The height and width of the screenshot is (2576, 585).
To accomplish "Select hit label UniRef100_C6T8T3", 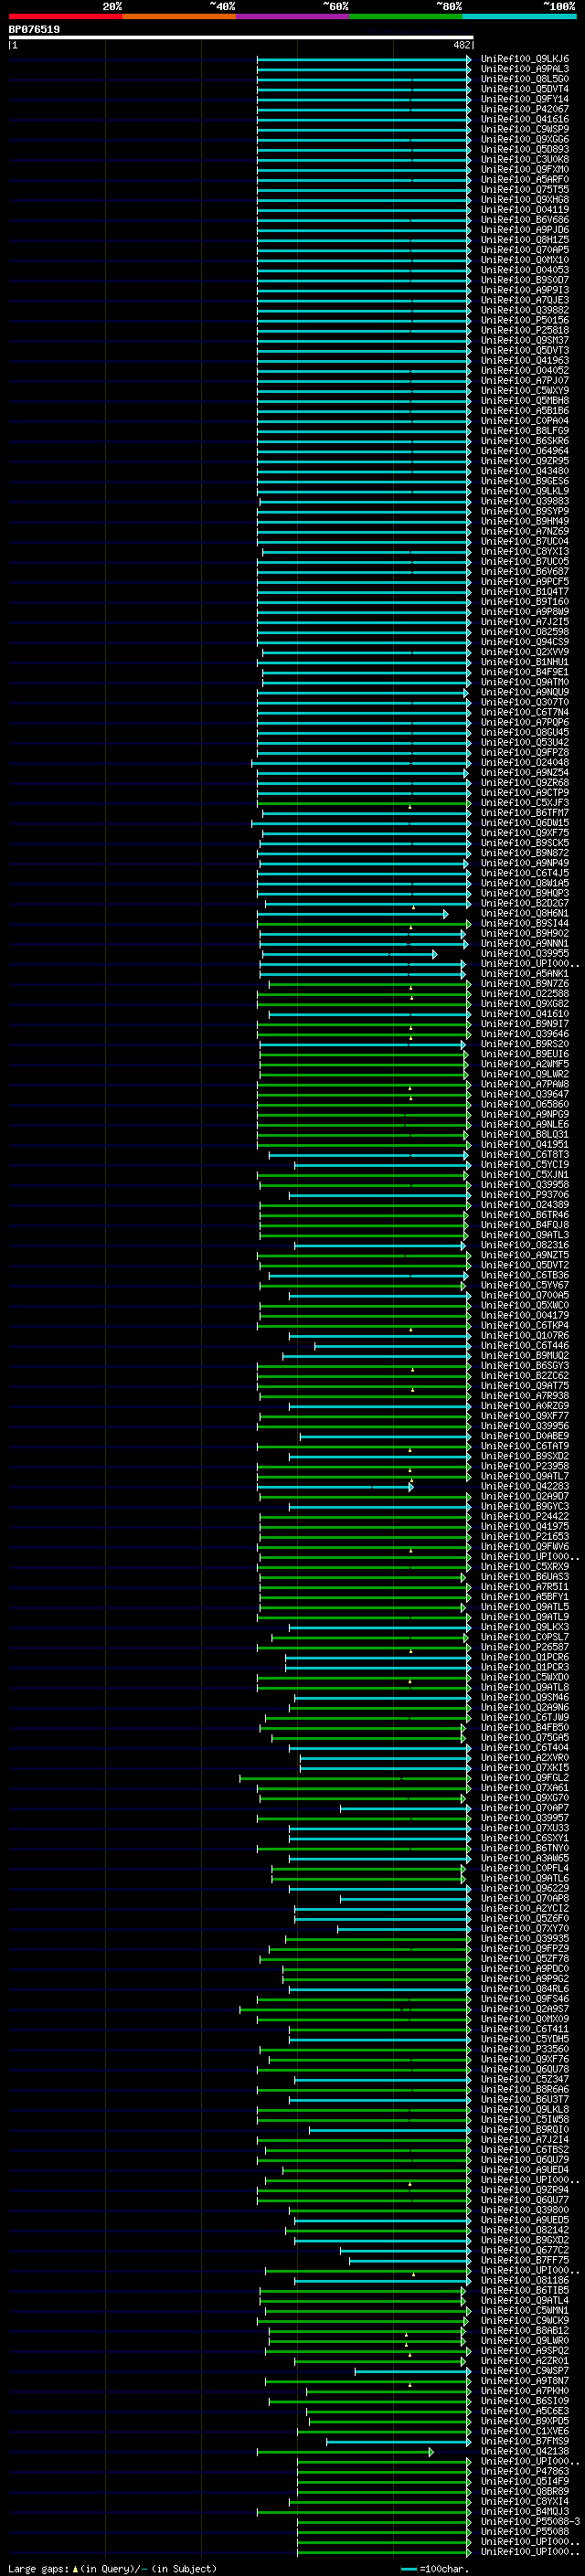I will [x=525, y=1155].
